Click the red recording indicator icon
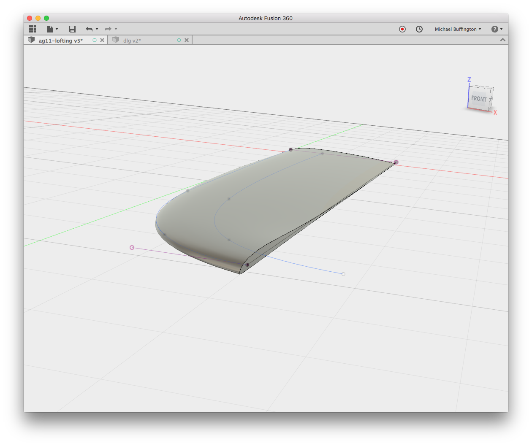This screenshot has height=446, width=532. pos(402,29)
